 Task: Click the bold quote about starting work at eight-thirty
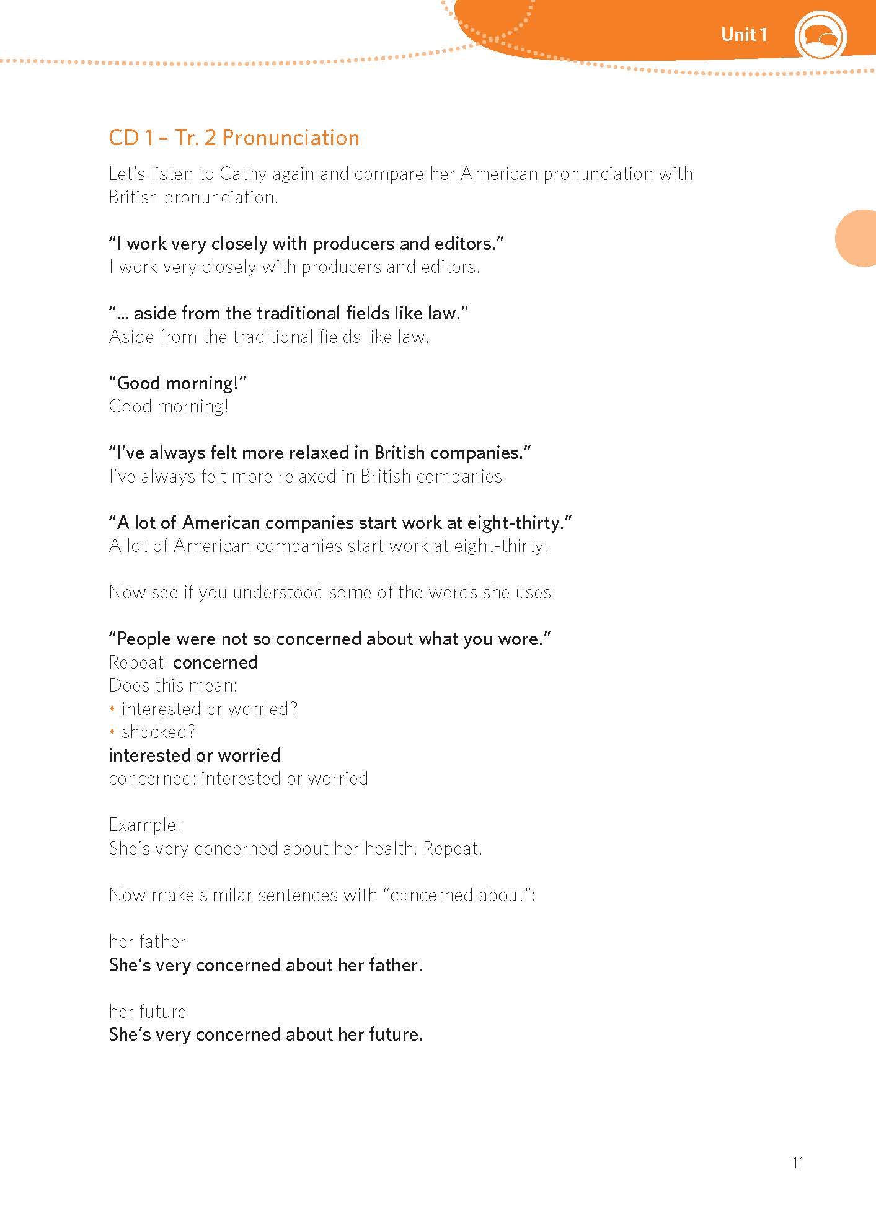[x=340, y=523]
